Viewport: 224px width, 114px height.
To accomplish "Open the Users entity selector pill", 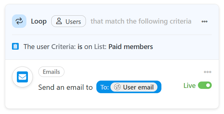I will coord(68,21).
